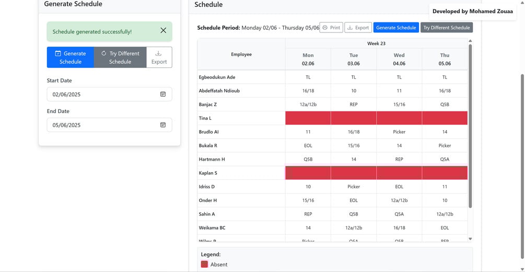Click the Week 23 header
Viewport: 525px width, 272px height.
click(x=376, y=43)
